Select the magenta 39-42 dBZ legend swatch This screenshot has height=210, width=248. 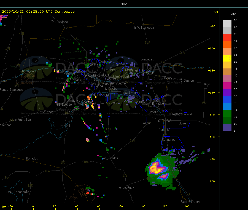tap(227, 86)
